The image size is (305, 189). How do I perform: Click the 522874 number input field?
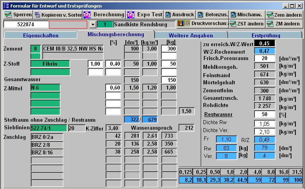25,24
